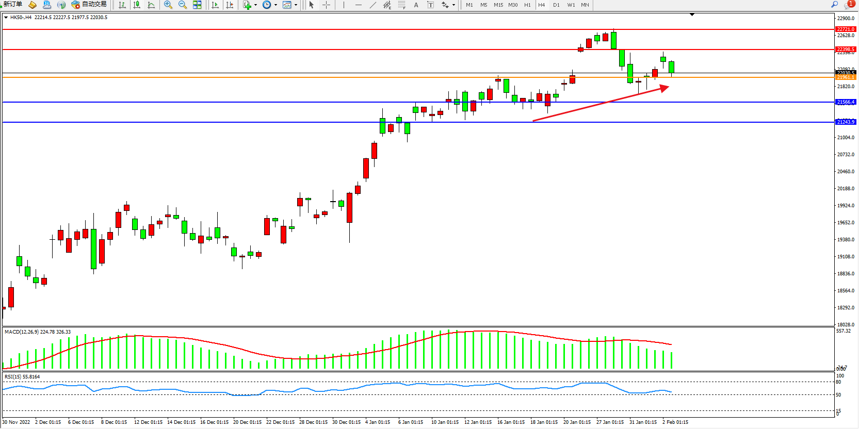Click the chart shift triangle marker
This screenshot has width=859, height=429.
pyautogui.click(x=692, y=15)
